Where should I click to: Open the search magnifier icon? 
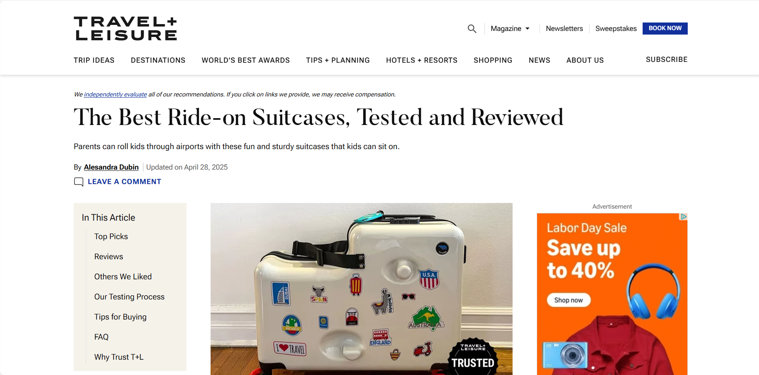pos(472,29)
